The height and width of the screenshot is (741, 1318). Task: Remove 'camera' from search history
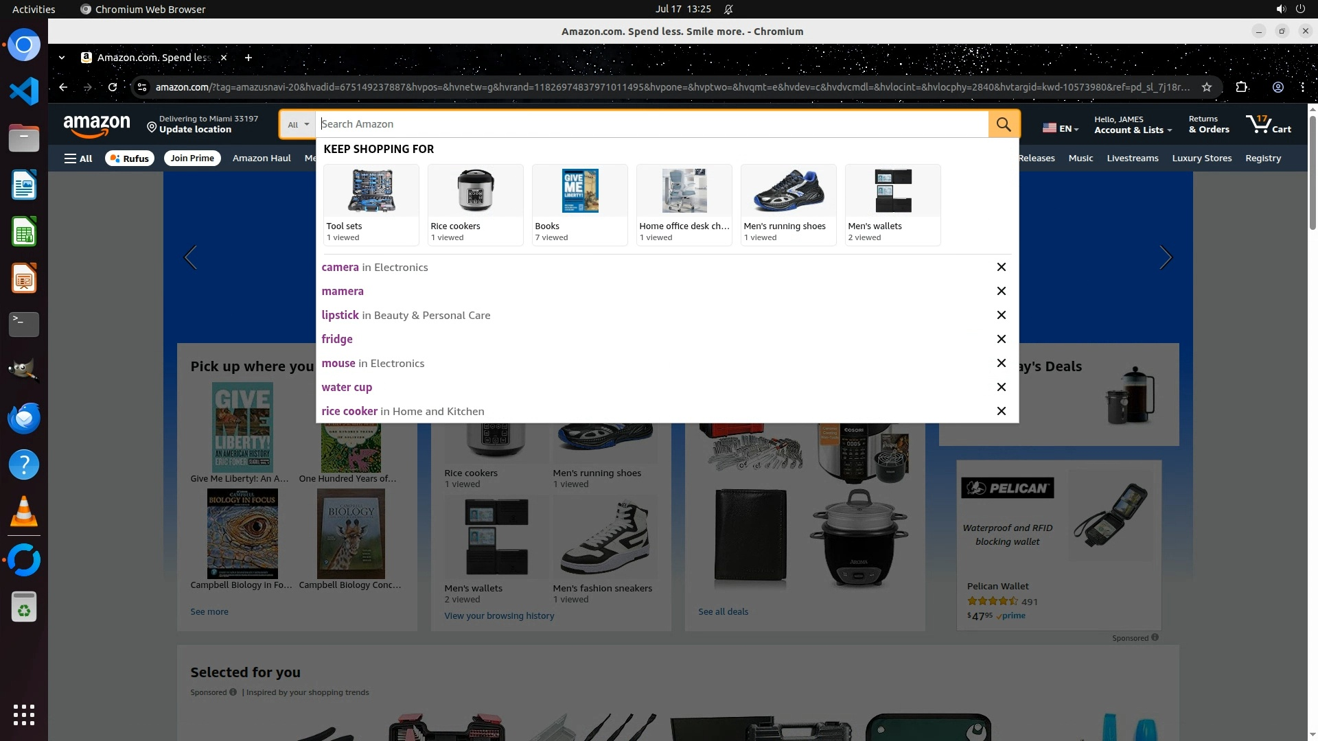[1001, 267]
